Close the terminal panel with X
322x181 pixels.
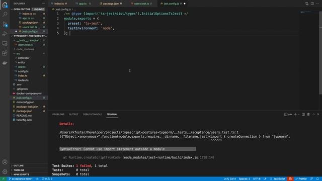[318, 114]
